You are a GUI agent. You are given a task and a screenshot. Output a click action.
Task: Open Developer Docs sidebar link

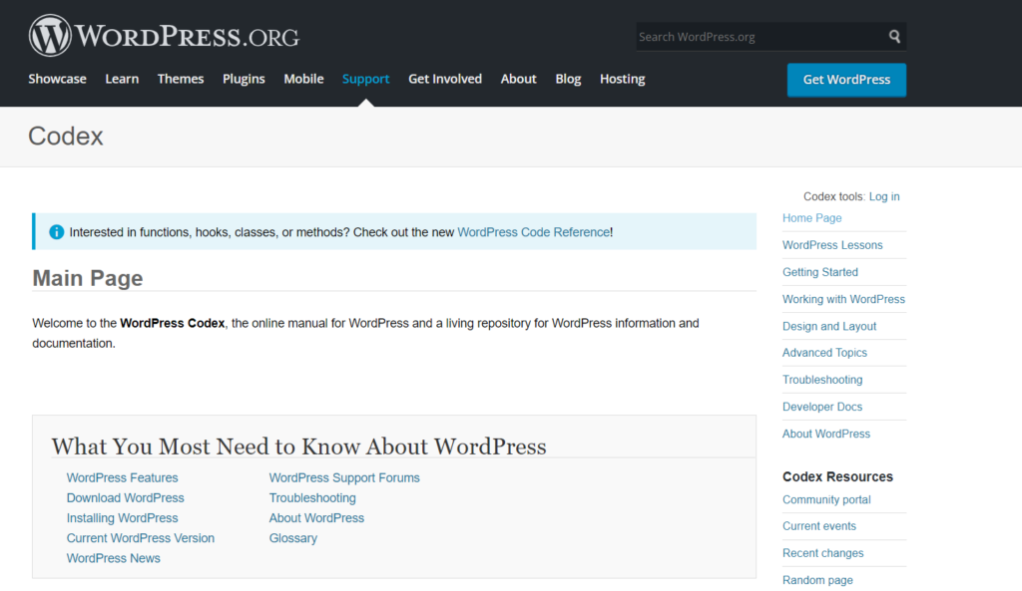pos(822,407)
